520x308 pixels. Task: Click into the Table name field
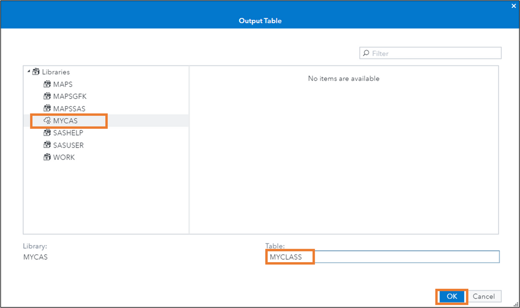[406, 257]
